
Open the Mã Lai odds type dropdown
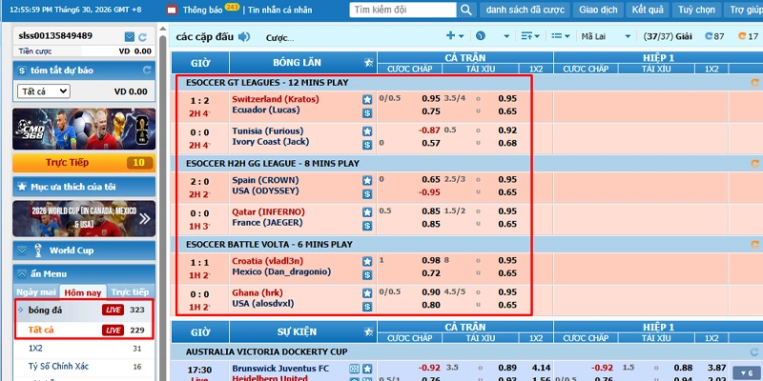[x=606, y=36]
